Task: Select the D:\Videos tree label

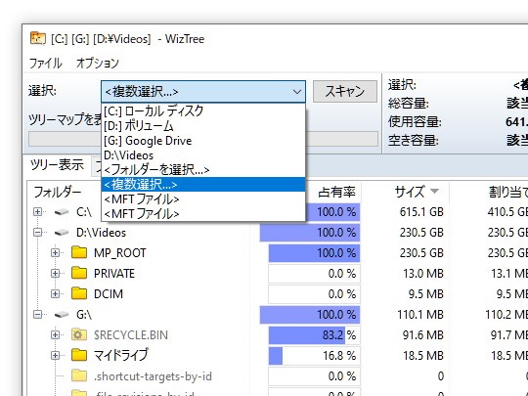Action: point(101,233)
